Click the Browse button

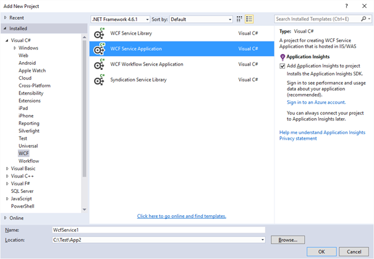click(x=287, y=240)
